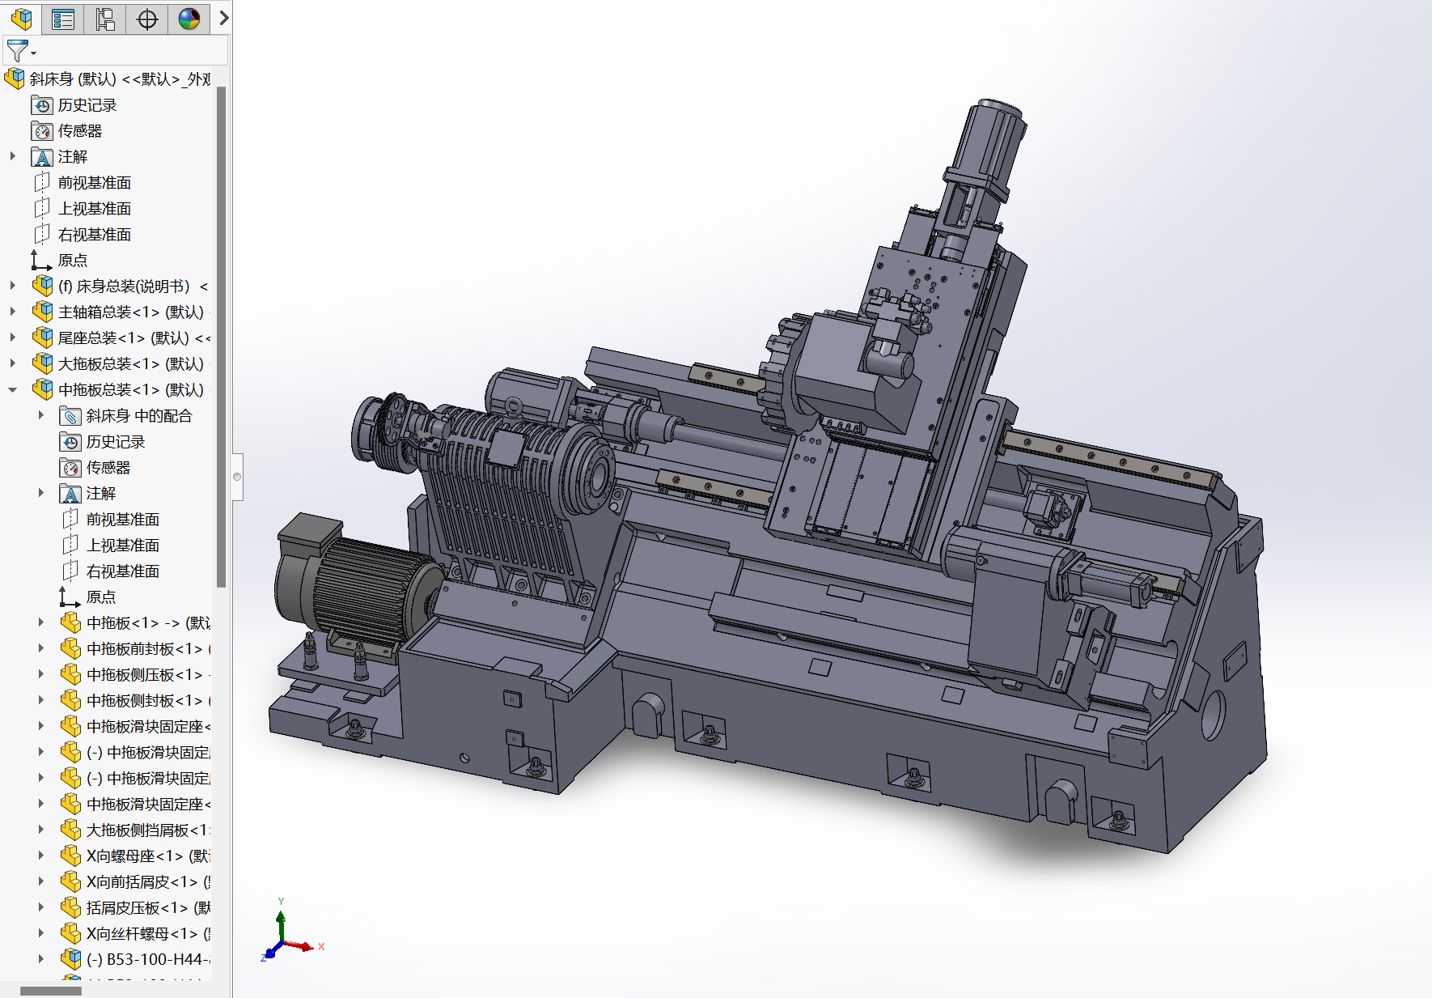Screen dimensions: 1432x998
Task: Expand the 主轴箱总装 subassembly node
Action: click(13, 312)
